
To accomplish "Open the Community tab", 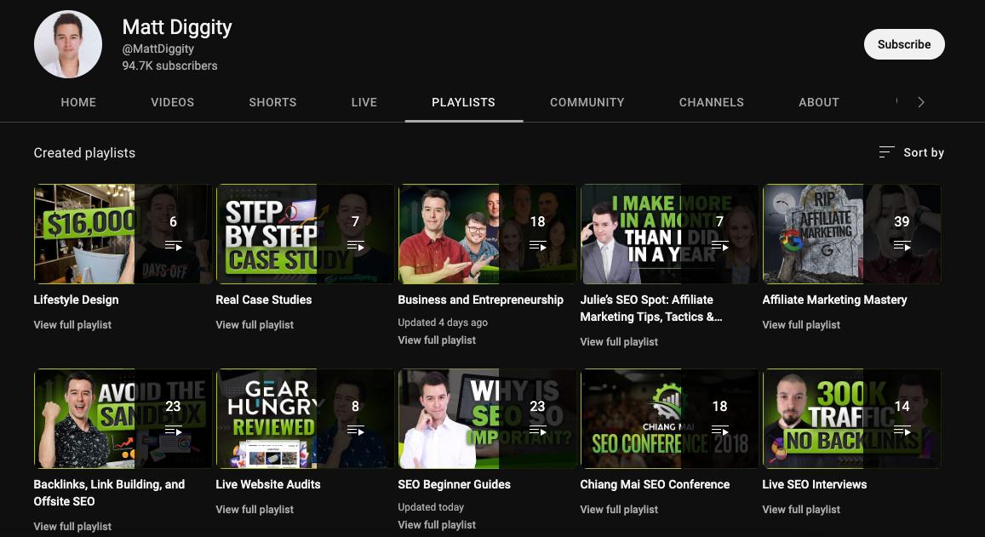I will point(587,102).
